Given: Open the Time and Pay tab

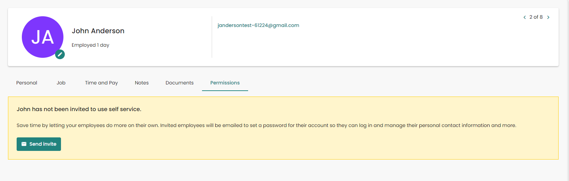Looking at the screenshot, I should click(x=102, y=83).
